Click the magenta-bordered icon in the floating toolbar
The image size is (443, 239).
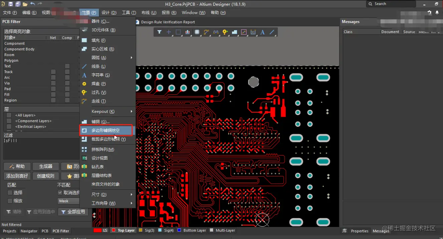244,32
